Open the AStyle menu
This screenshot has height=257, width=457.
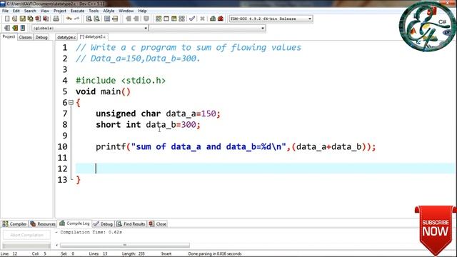109,11
